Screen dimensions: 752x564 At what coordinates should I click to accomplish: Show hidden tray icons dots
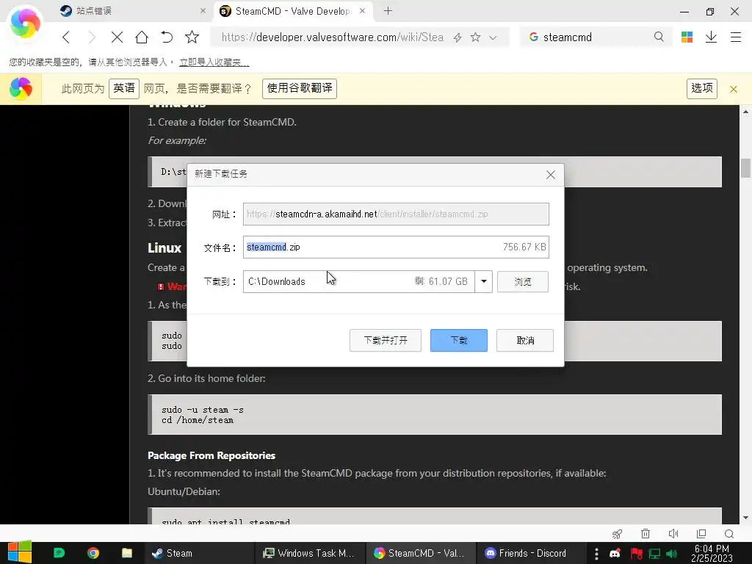[x=596, y=554]
